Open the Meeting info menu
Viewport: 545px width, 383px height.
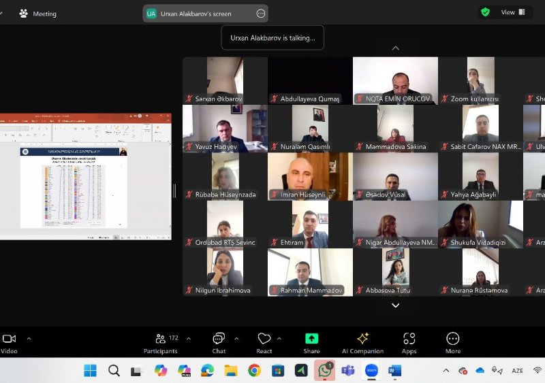click(x=38, y=14)
